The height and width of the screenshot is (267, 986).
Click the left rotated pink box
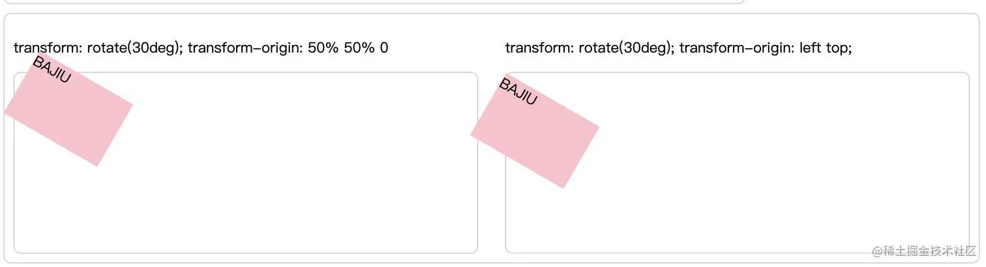[x=68, y=109]
